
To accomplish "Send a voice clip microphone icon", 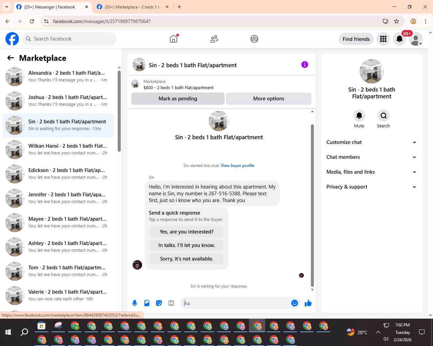I will pos(135,303).
